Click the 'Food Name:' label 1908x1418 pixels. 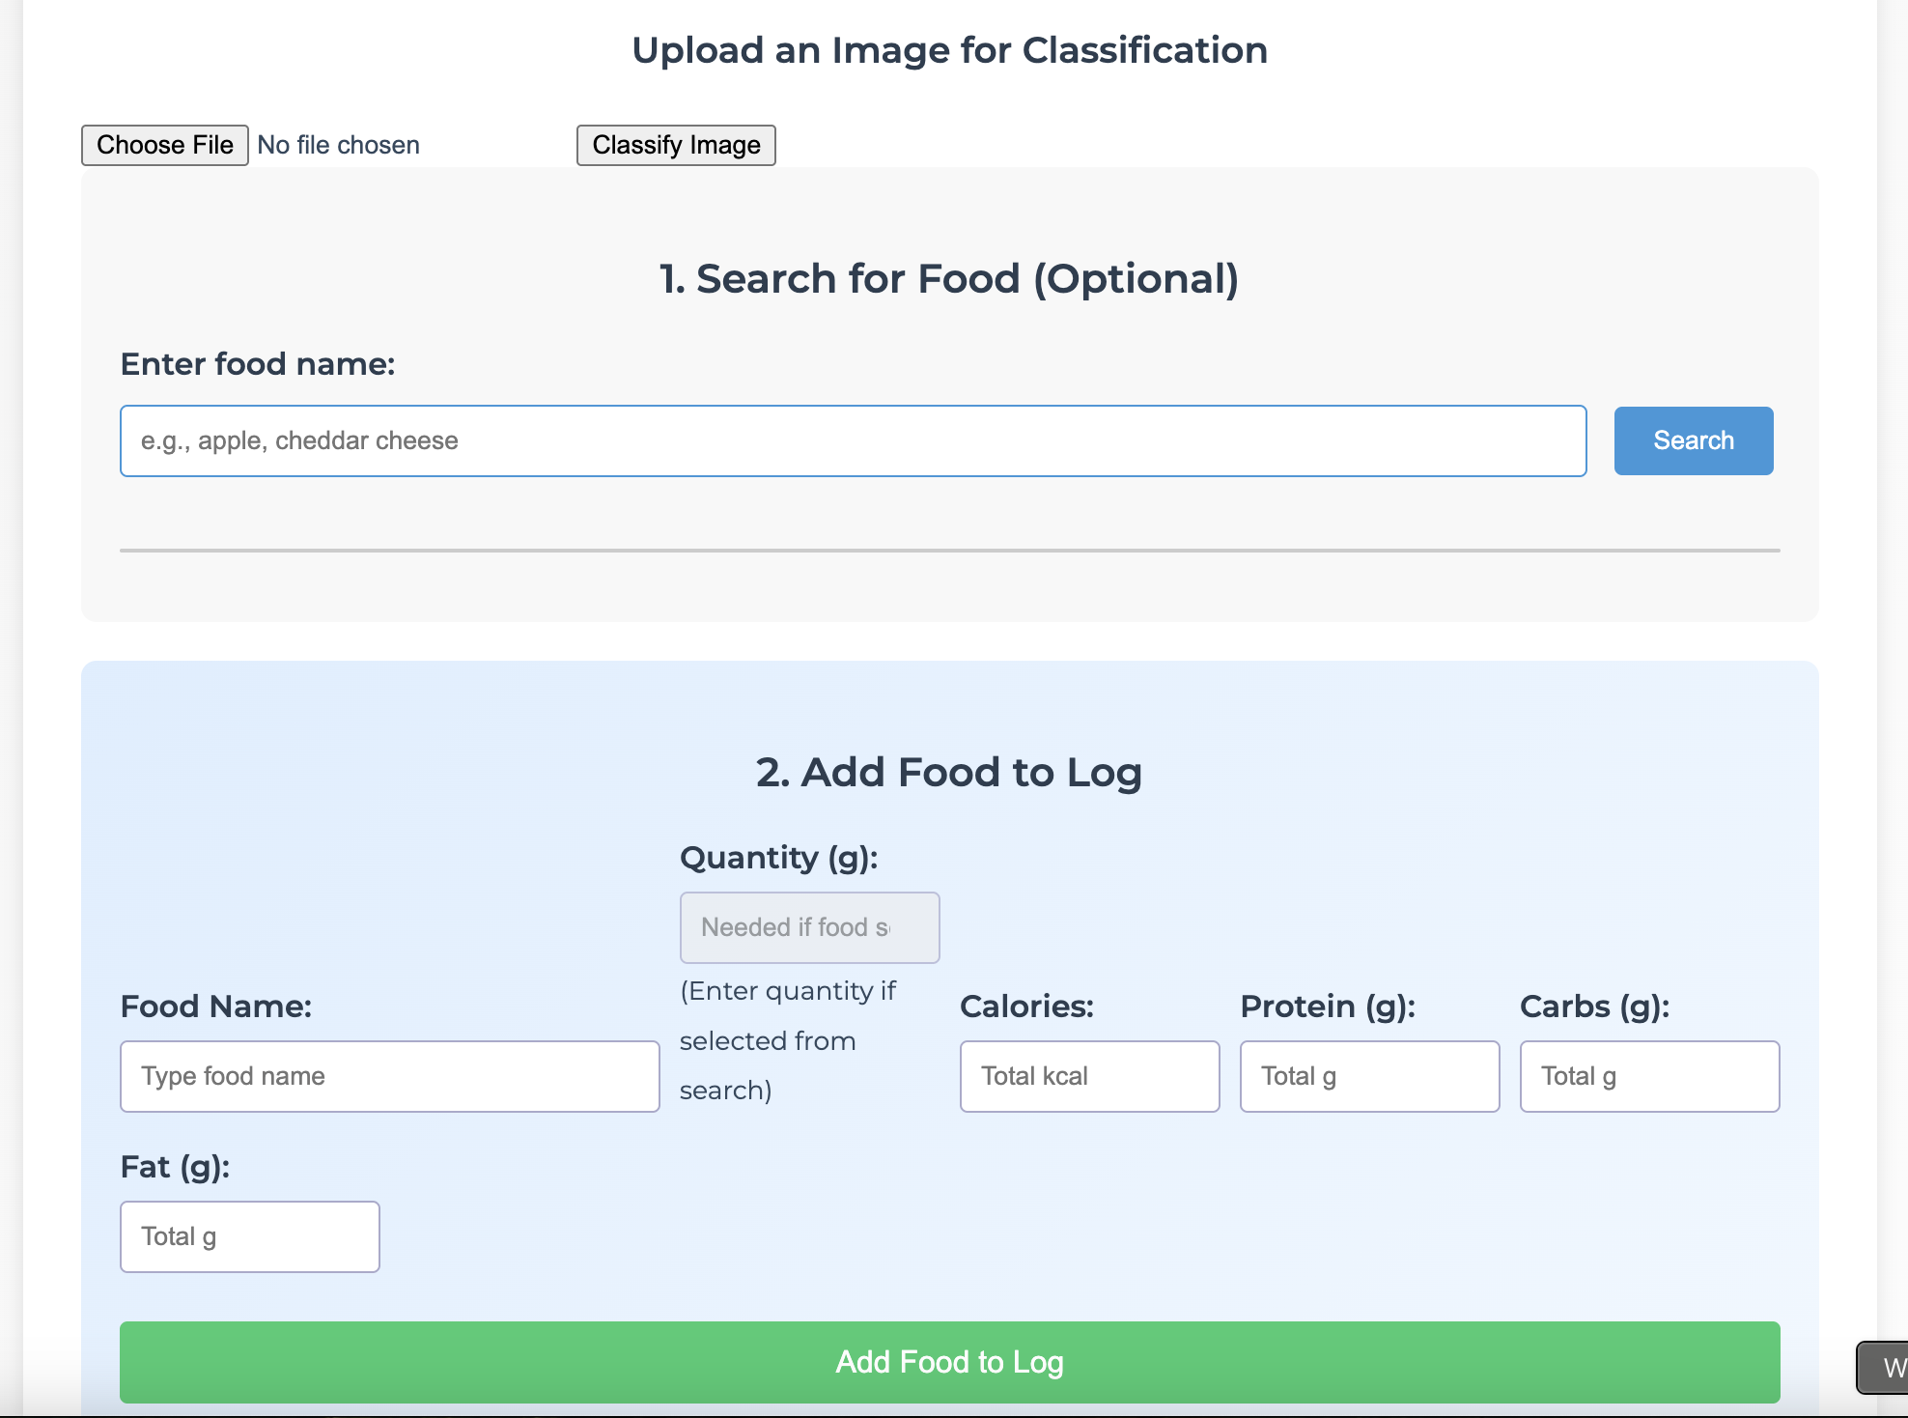(x=216, y=1007)
